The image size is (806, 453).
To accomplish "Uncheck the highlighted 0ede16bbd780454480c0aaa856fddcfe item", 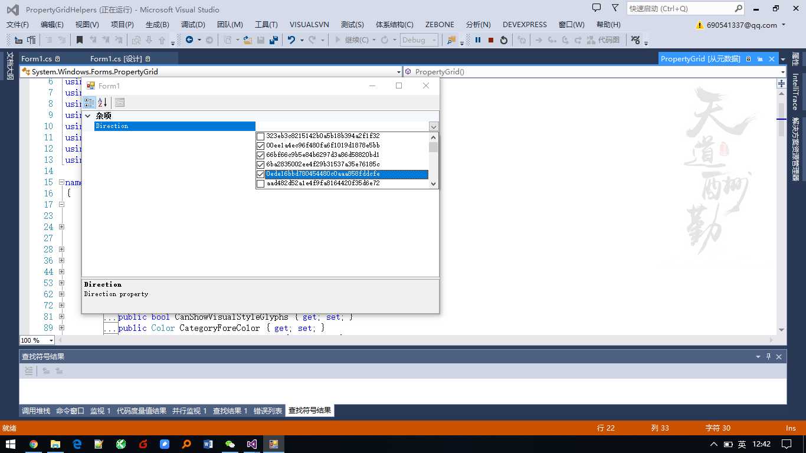I will tap(260, 174).
